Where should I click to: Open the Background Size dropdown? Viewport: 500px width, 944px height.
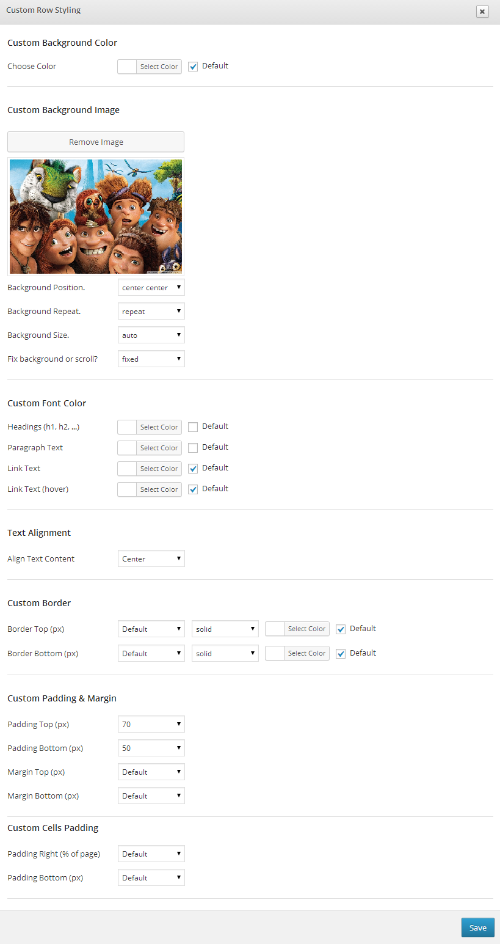tap(151, 335)
